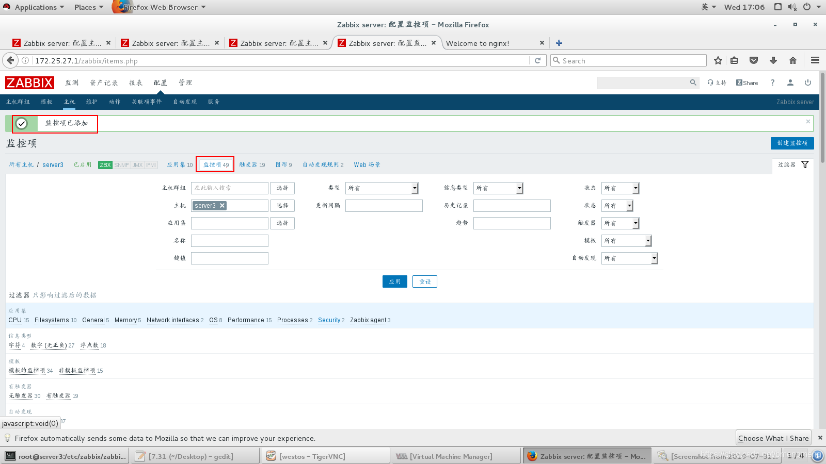Click the page vertical scrollbar

tap(822, 119)
